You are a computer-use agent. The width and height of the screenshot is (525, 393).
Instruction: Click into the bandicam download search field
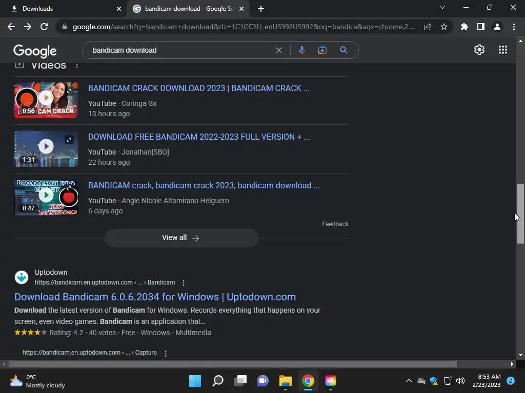click(181, 50)
